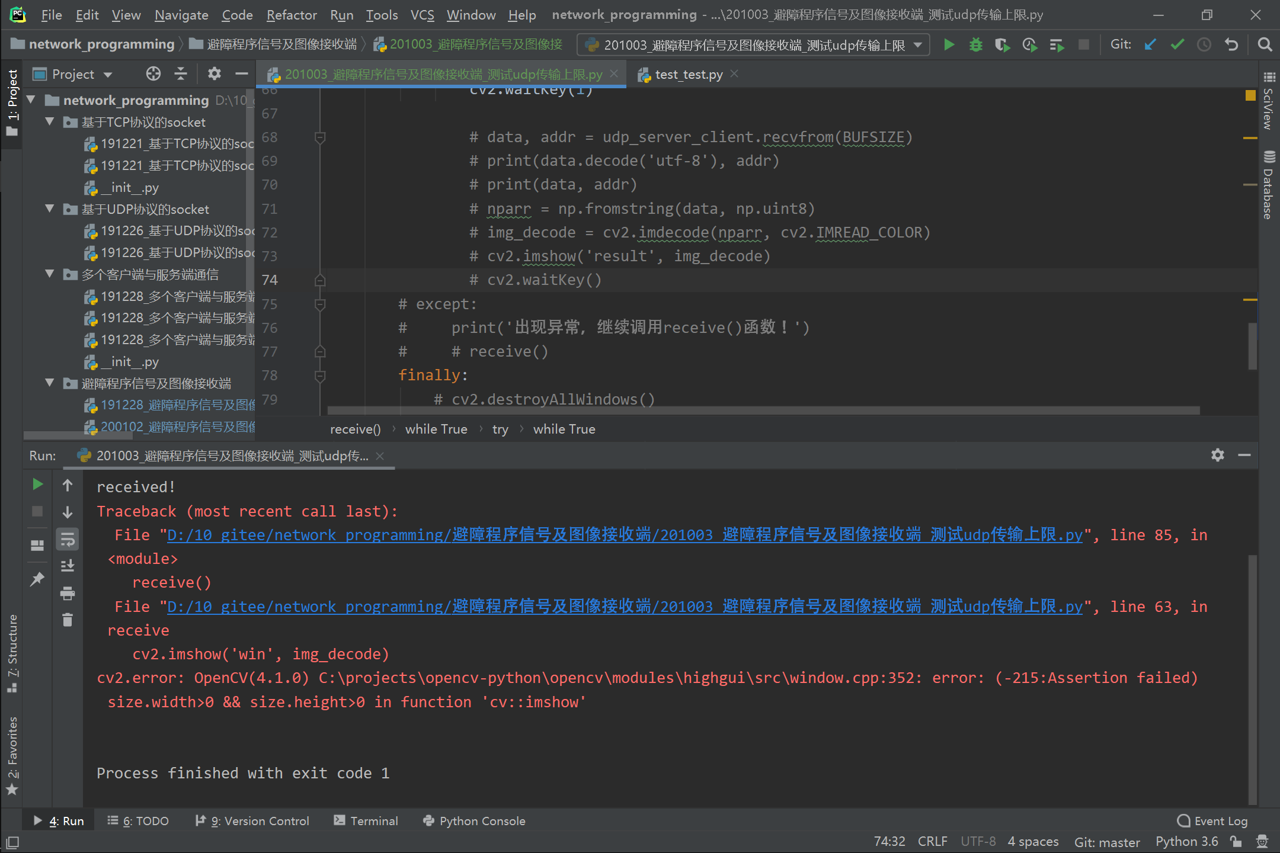Toggle scroll to end in console
This screenshot has width=1280, height=853.
(68, 566)
